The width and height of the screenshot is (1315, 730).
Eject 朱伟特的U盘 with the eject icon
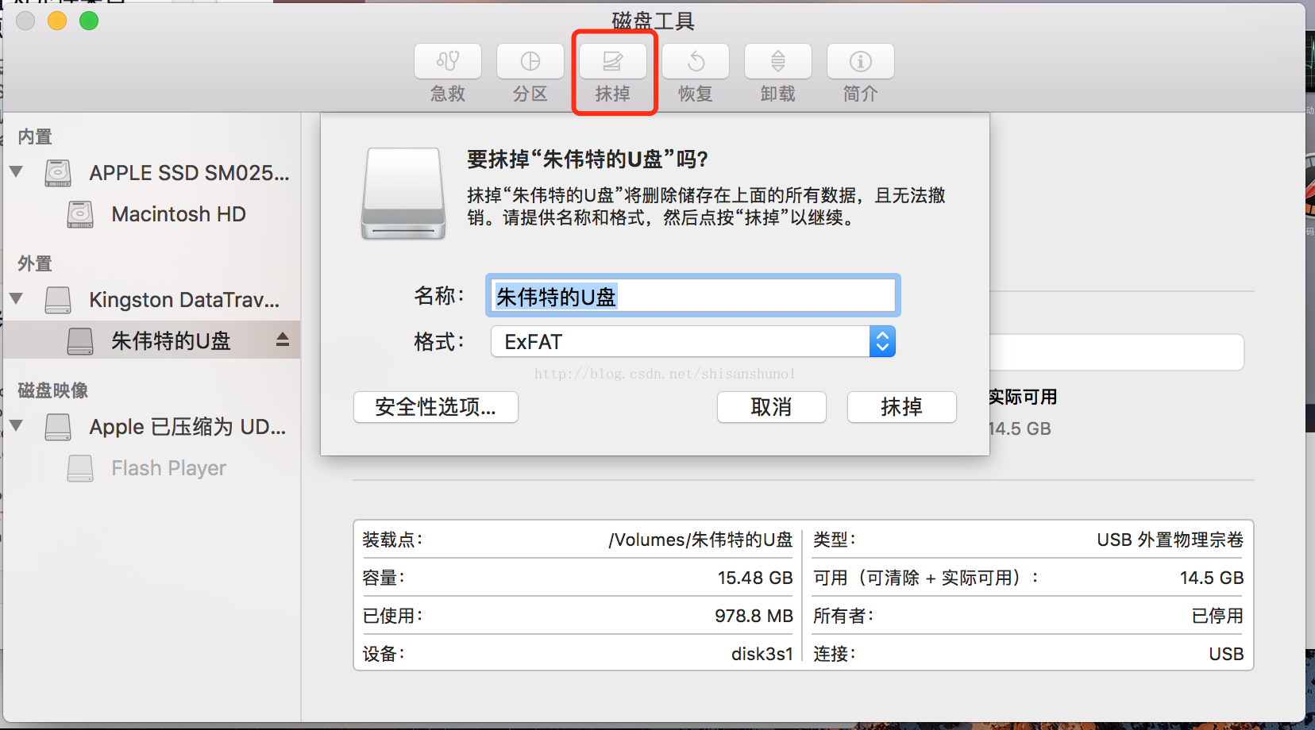(x=283, y=340)
